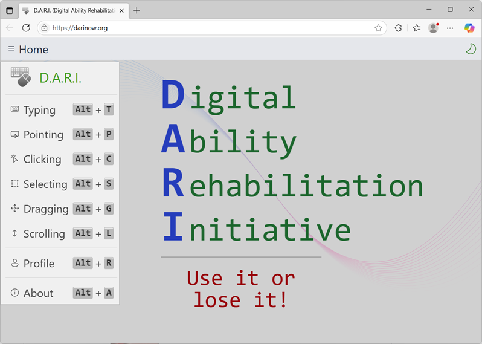Select the D.A.R.I. browser tab
Image resolution: width=482 pixels, height=344 pixels.
pos(74,10)
